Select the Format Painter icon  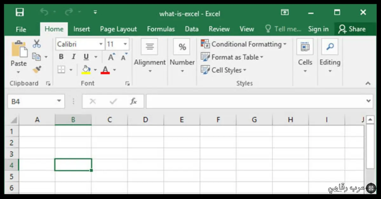pos(37,69)
